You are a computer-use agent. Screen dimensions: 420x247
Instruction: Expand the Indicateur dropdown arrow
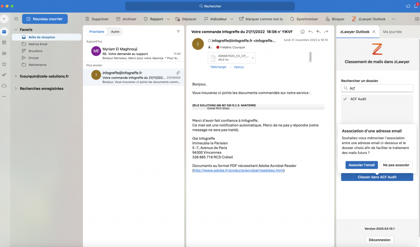[x=232, y=19]
